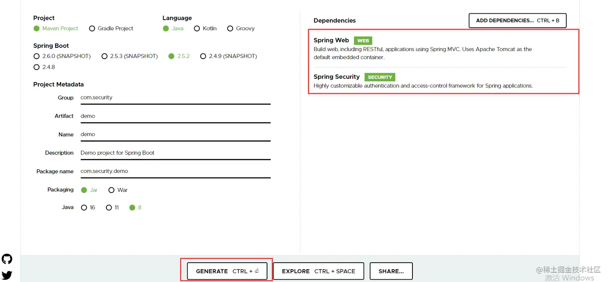
Task: Select Maven Project radio button
Action: click(56, 29)
